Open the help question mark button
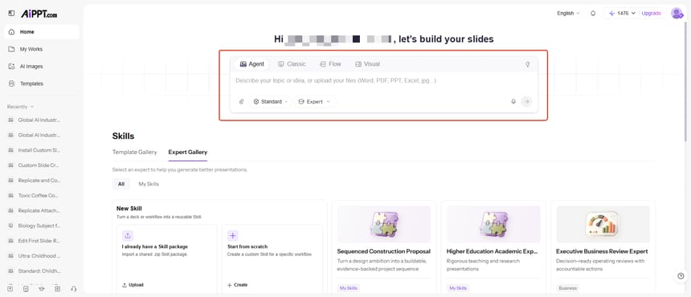 pos(681,276)
